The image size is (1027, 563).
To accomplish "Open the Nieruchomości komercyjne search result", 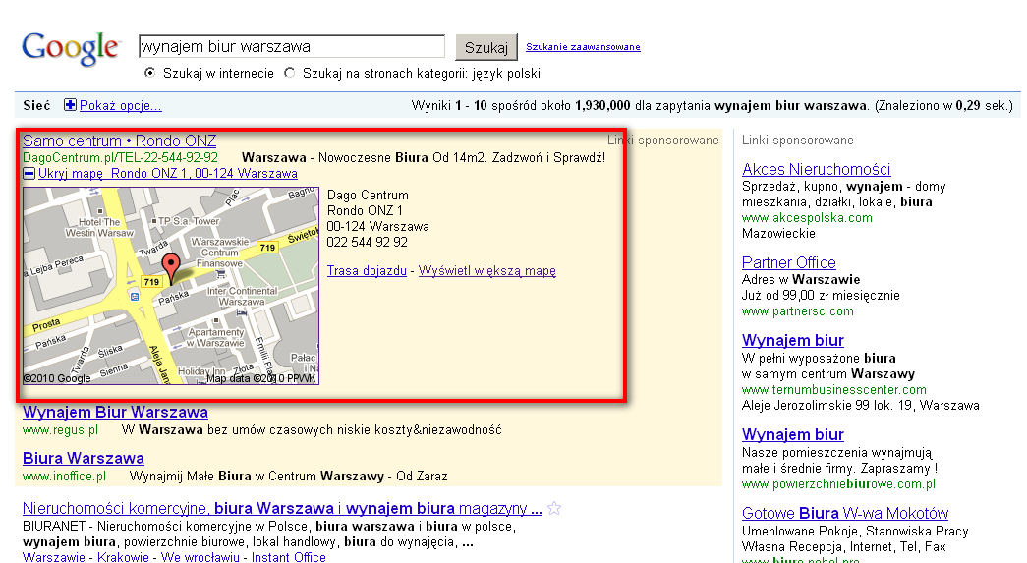I will pyautogui.click(x=282, y=508).
